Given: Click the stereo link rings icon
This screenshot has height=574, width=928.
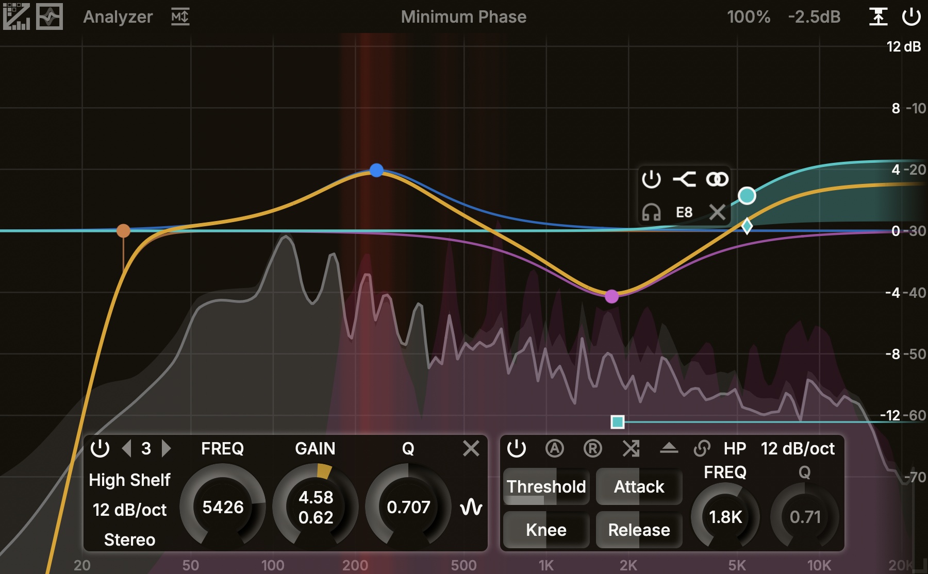Looking at the screenshot, I should coord(717,179).
